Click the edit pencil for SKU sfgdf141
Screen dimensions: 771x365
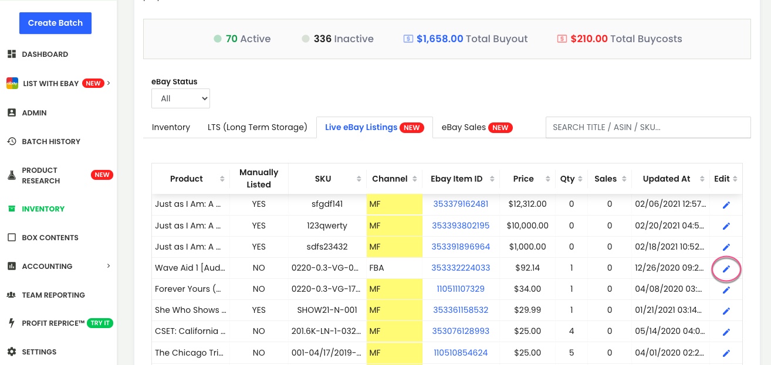click(726, 204)
